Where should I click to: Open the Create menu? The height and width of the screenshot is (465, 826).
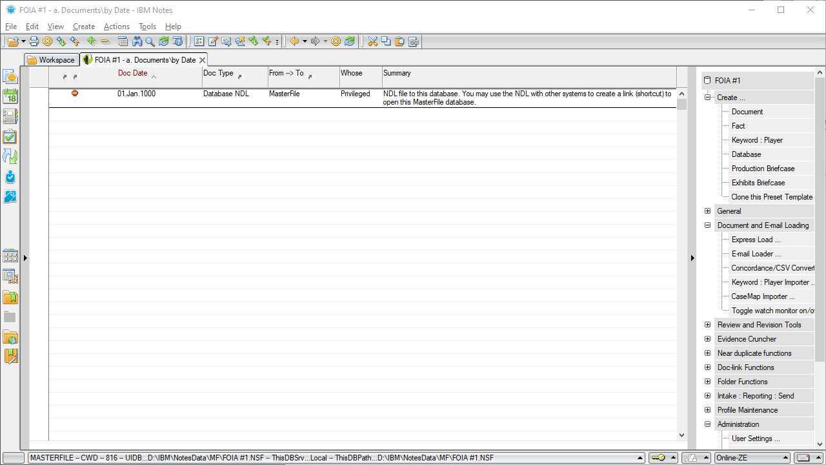click(84, 26)
